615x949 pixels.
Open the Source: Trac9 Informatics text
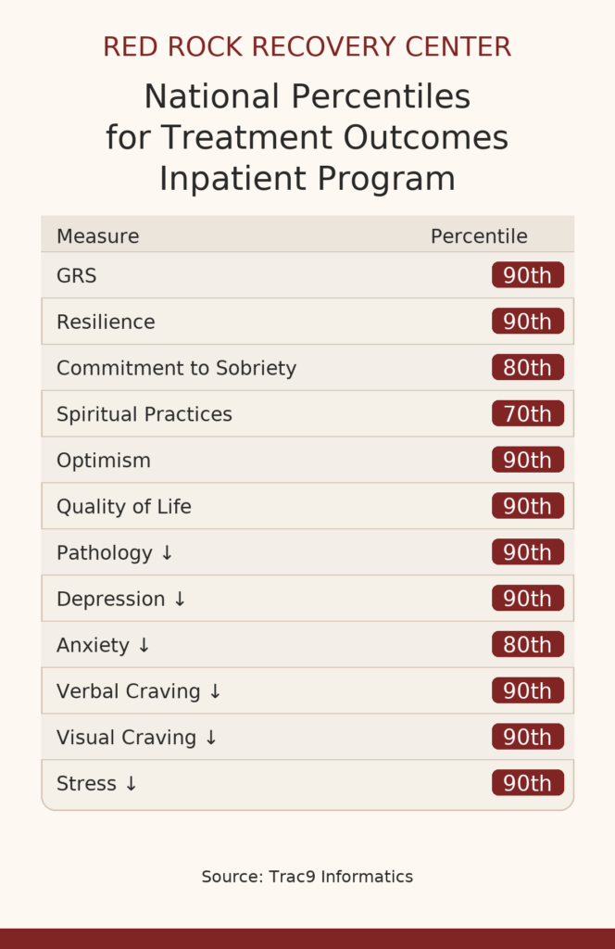click(x=307, y=877)
